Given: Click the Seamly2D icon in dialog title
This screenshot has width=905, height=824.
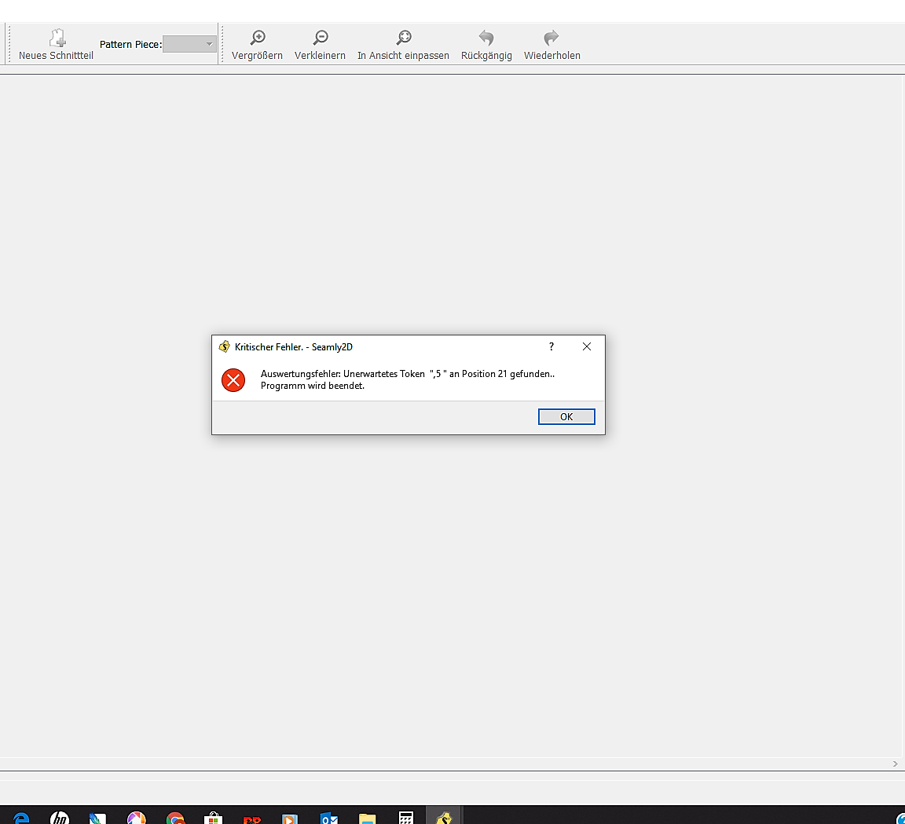Looking at the screenshot, I should point(225,346).
